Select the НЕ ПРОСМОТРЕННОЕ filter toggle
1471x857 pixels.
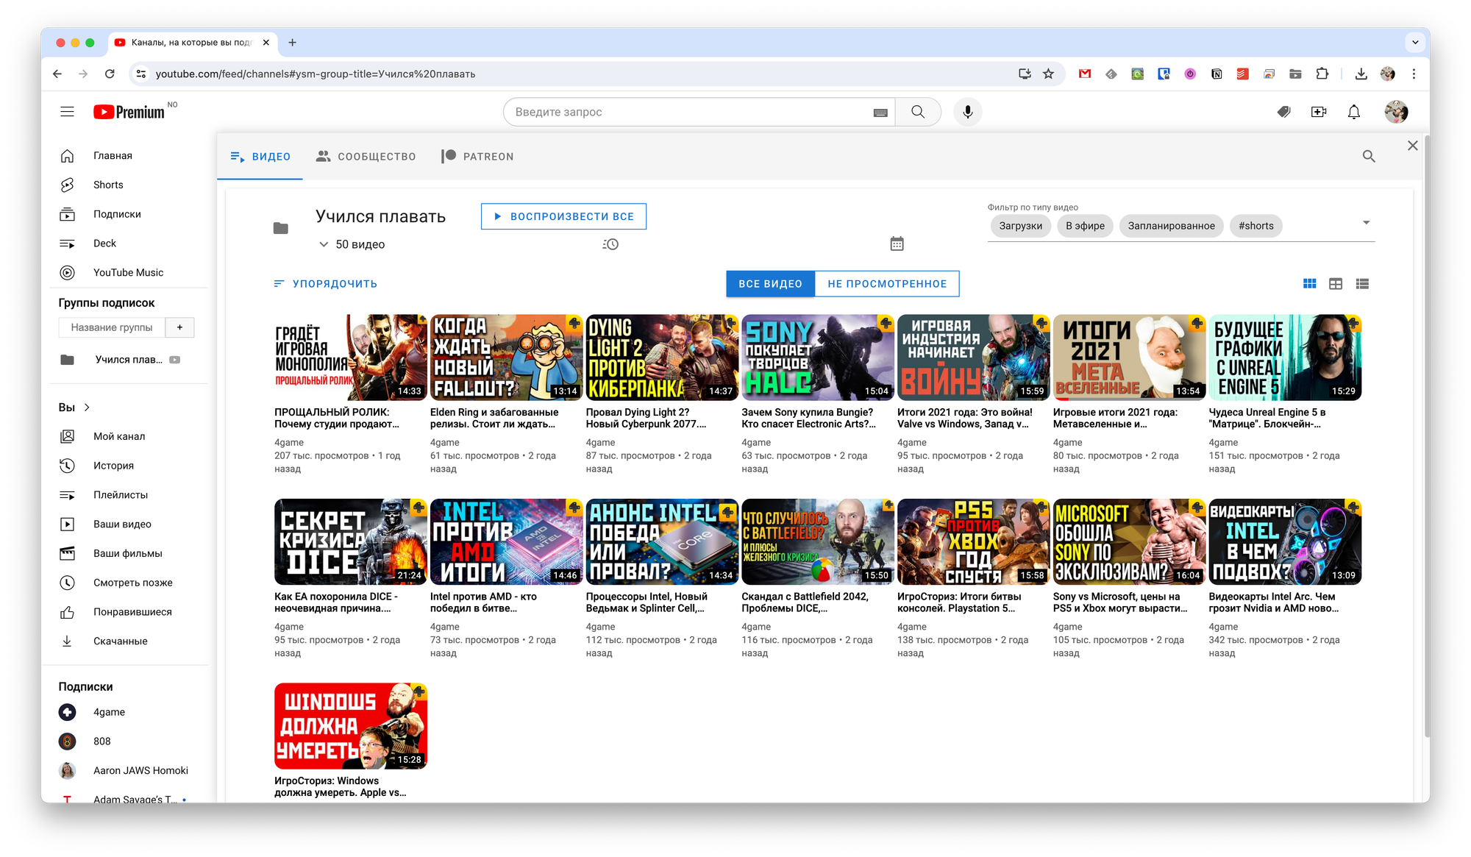(886, 284)
